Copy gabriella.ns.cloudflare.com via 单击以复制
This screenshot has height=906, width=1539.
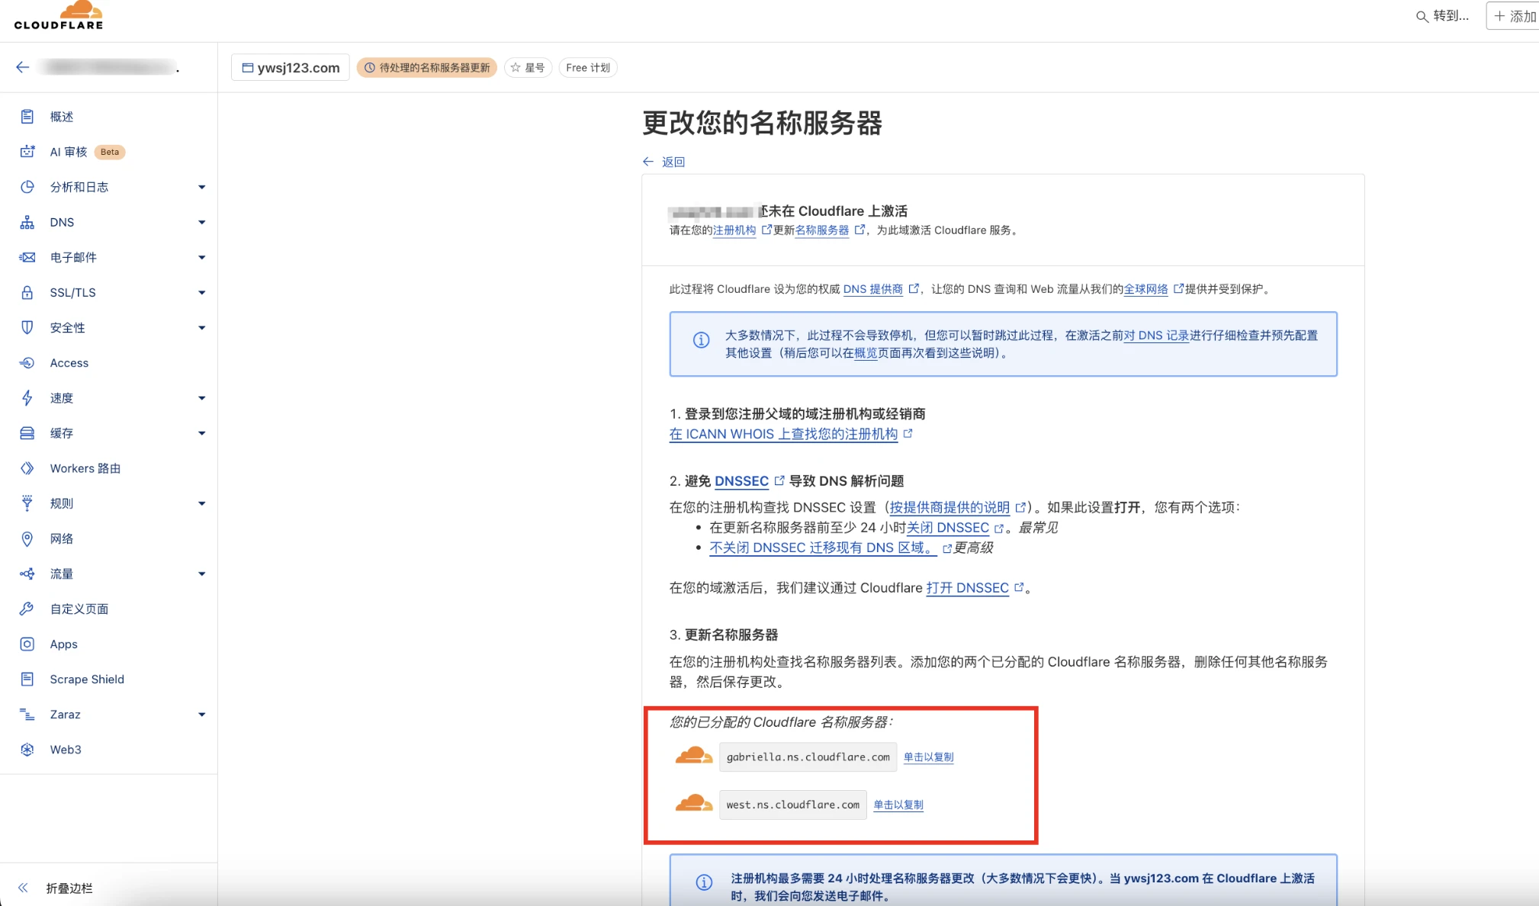928,757
